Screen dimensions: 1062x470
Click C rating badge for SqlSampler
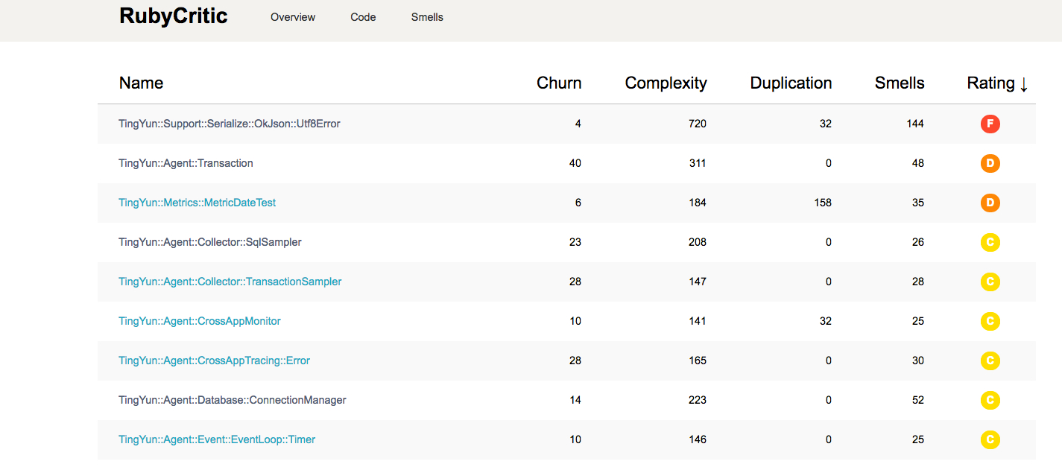pyautogui.click(x=990, y=243)
